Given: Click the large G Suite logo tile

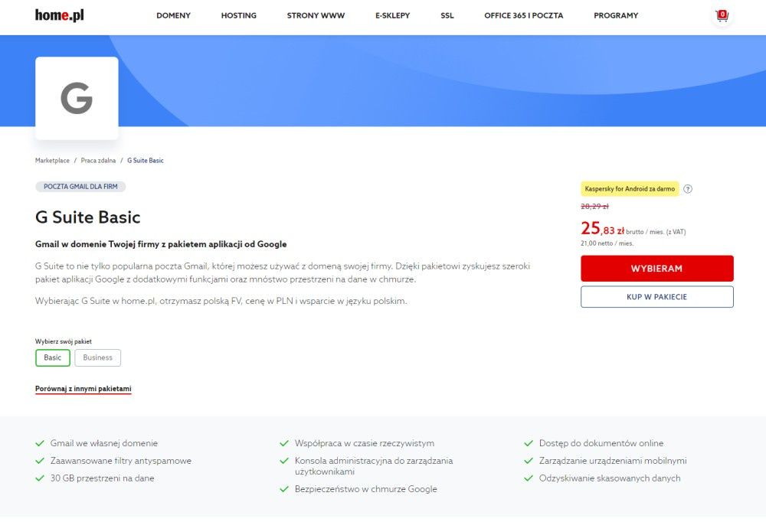Looking at the screenshot, I should [77, 98].
